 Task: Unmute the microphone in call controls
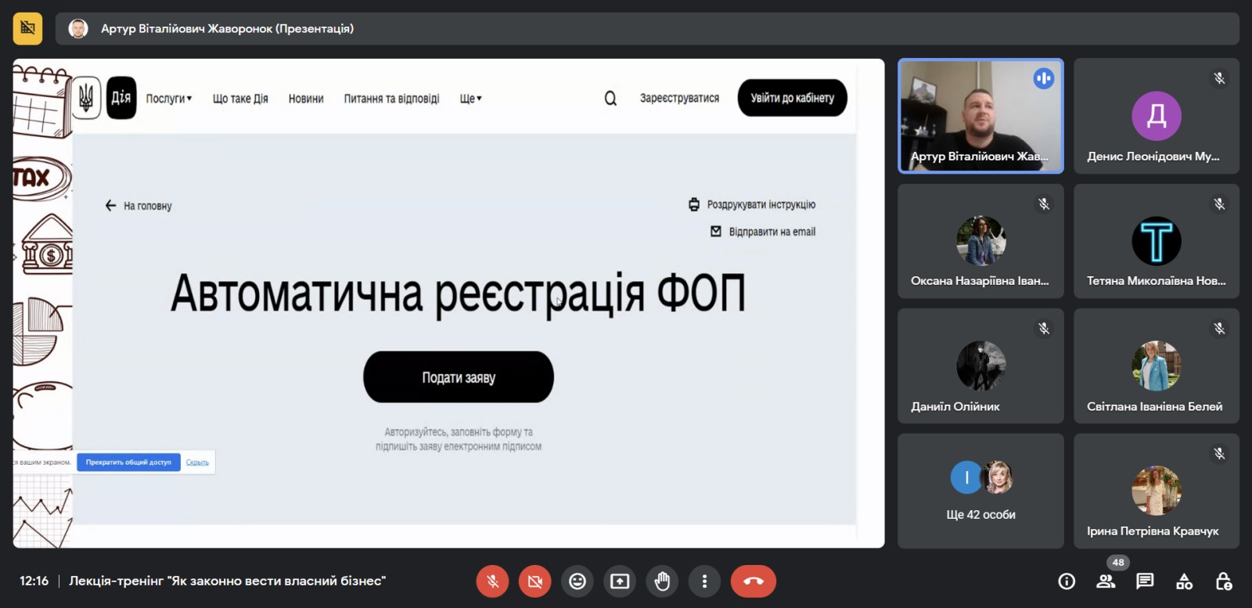pos(492,581)
